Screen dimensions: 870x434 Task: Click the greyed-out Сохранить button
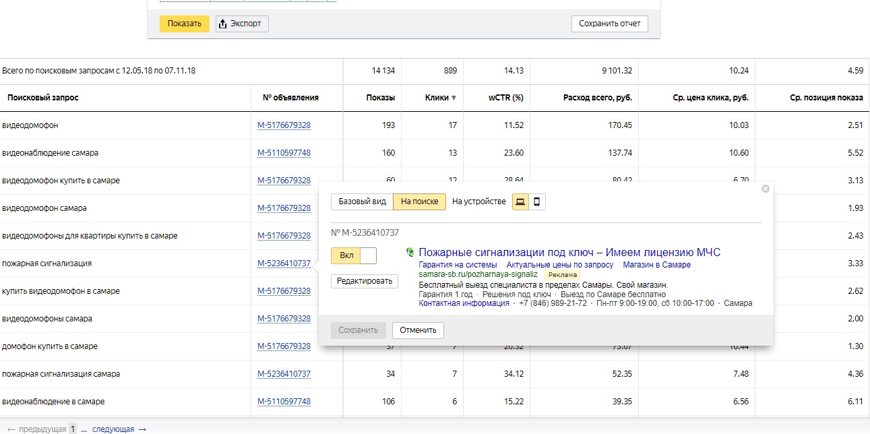pyautogui.click(x=359, y=330)
